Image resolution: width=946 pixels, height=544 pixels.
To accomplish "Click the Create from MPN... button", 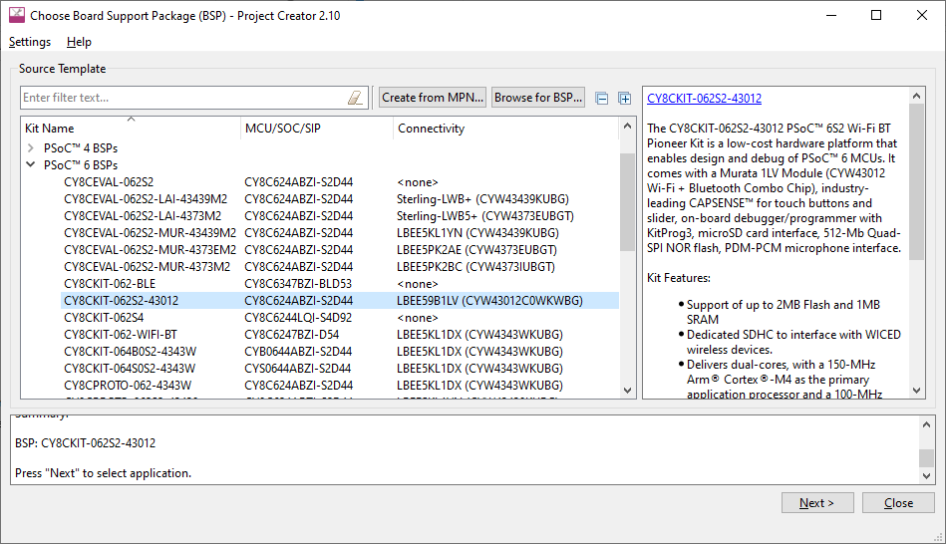I will [x=433, y=98].
